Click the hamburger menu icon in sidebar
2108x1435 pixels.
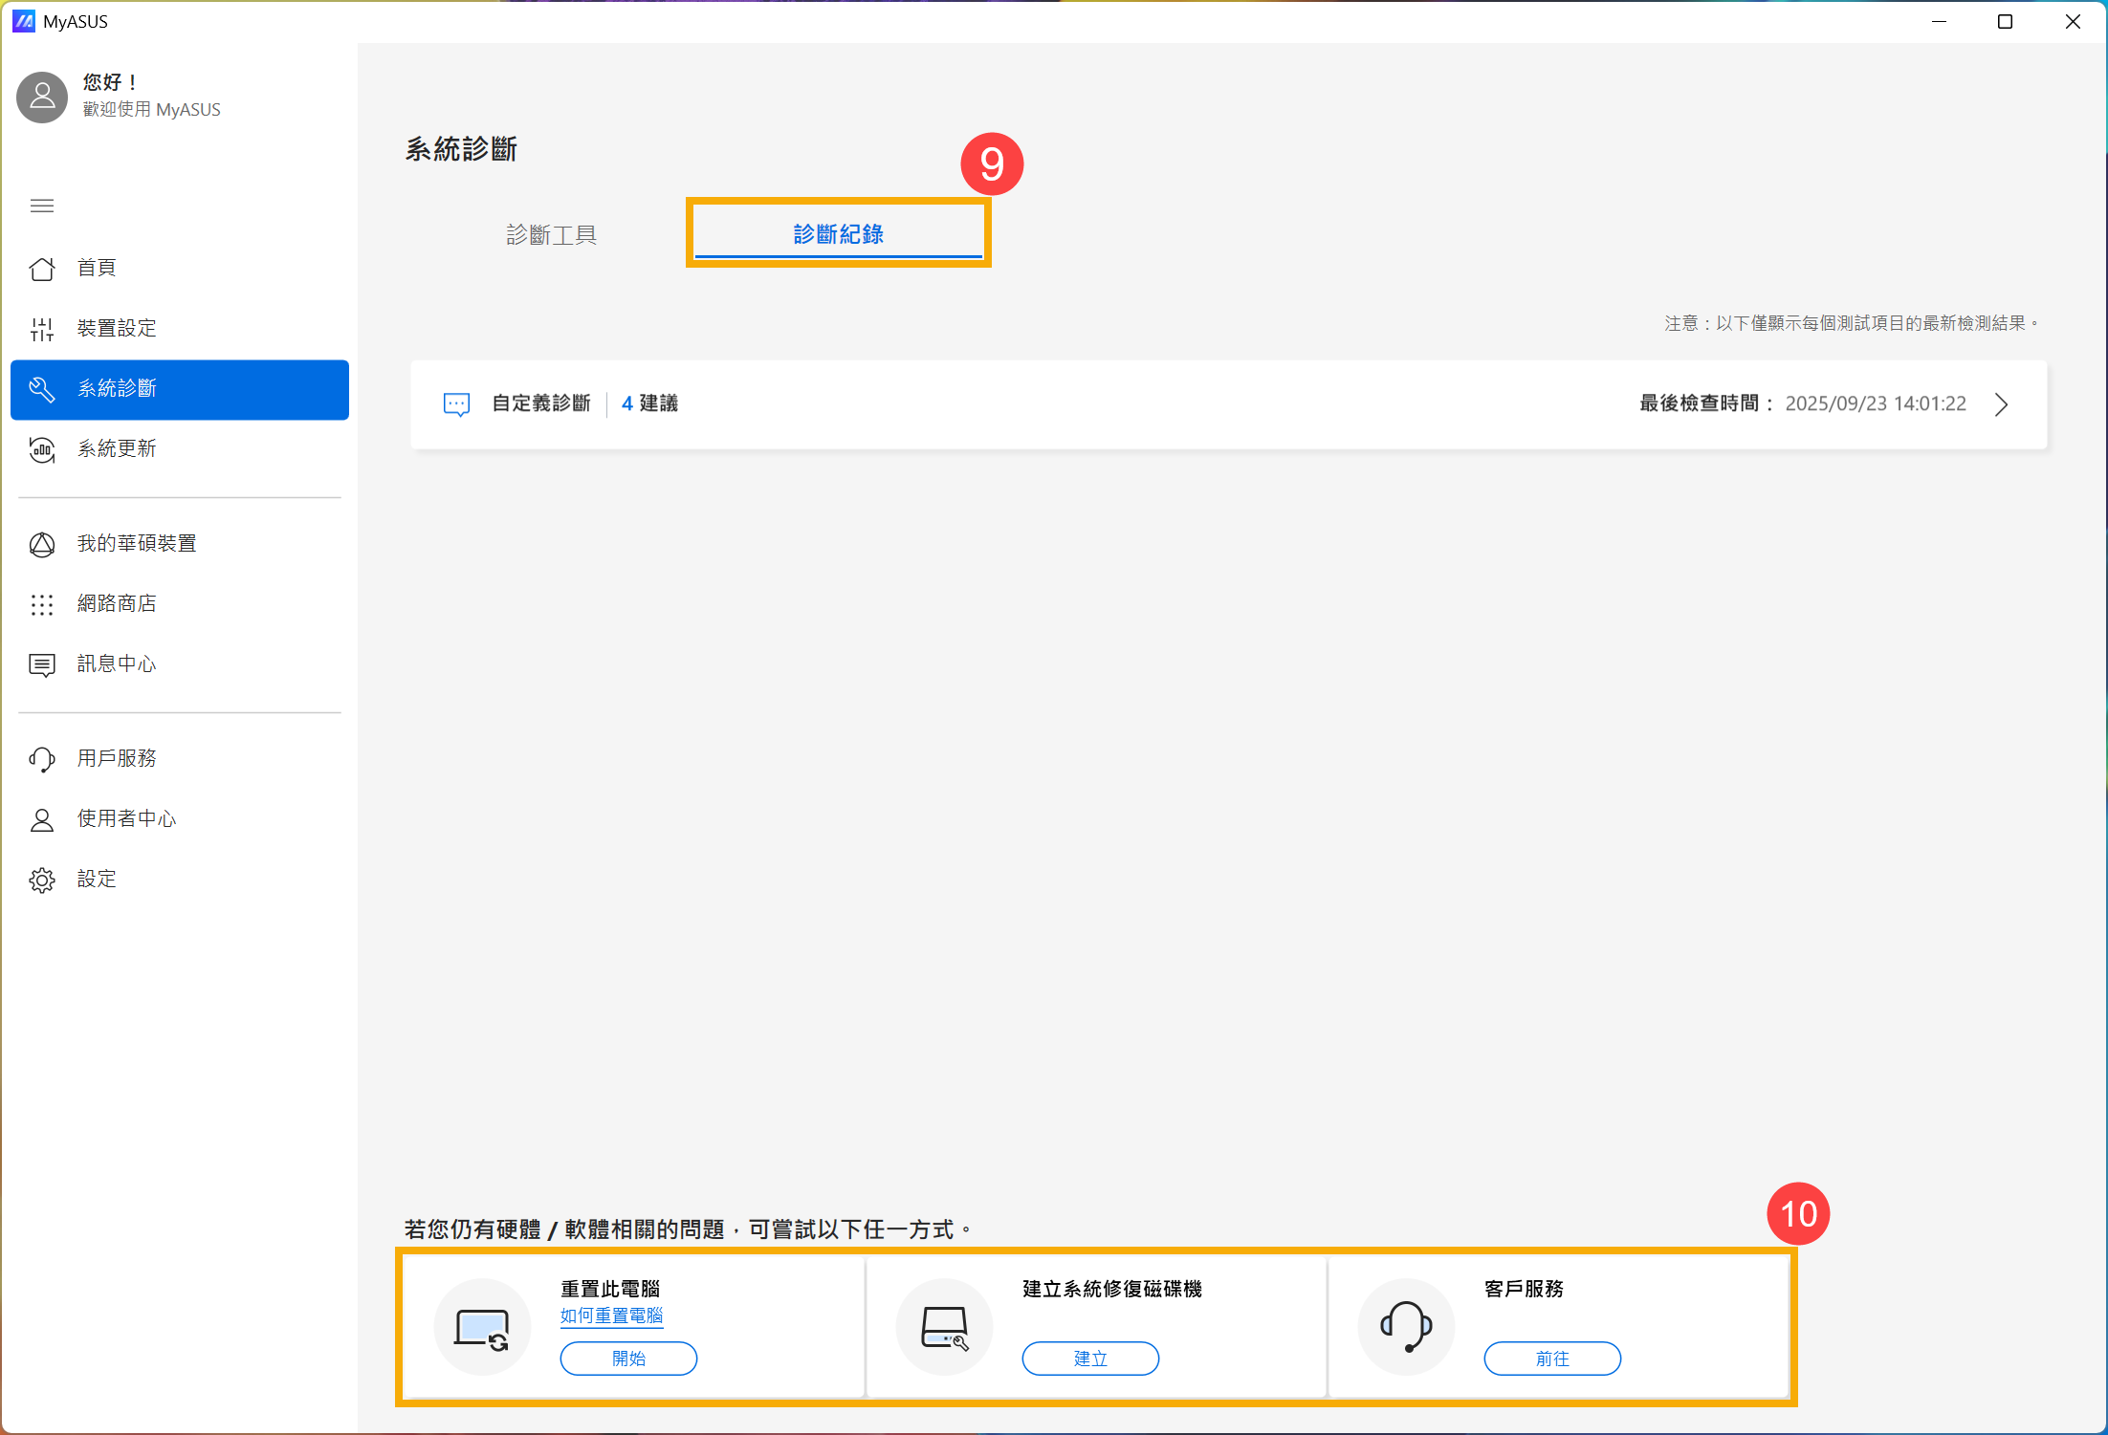coord(42,206)
